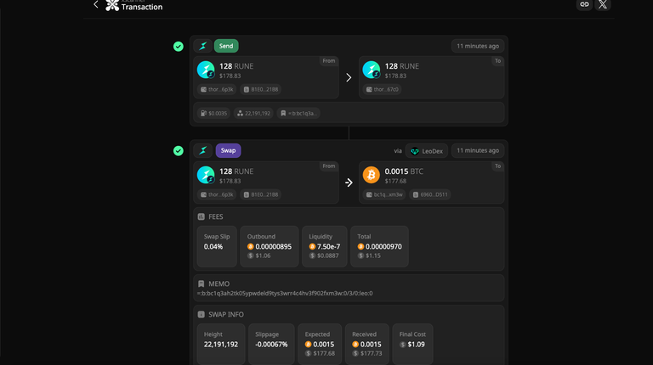The width and height of the screenshot is (653, 365).
Task: Go back using the left chevron arrow
Action: point(96,4)
